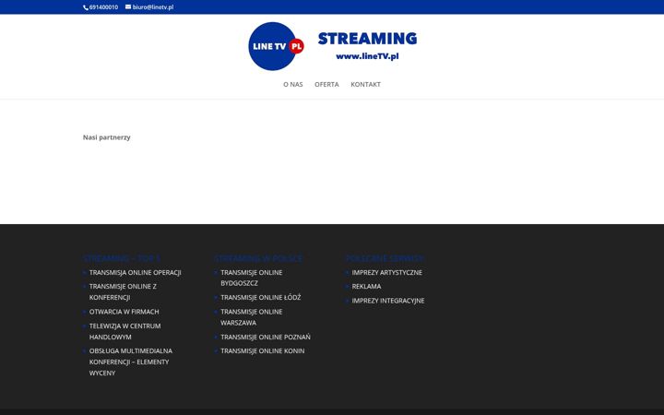The width and height of the screenshot is (664, 415).
Task: Click the phone icon in top bar
Action: tap(85, 7)
